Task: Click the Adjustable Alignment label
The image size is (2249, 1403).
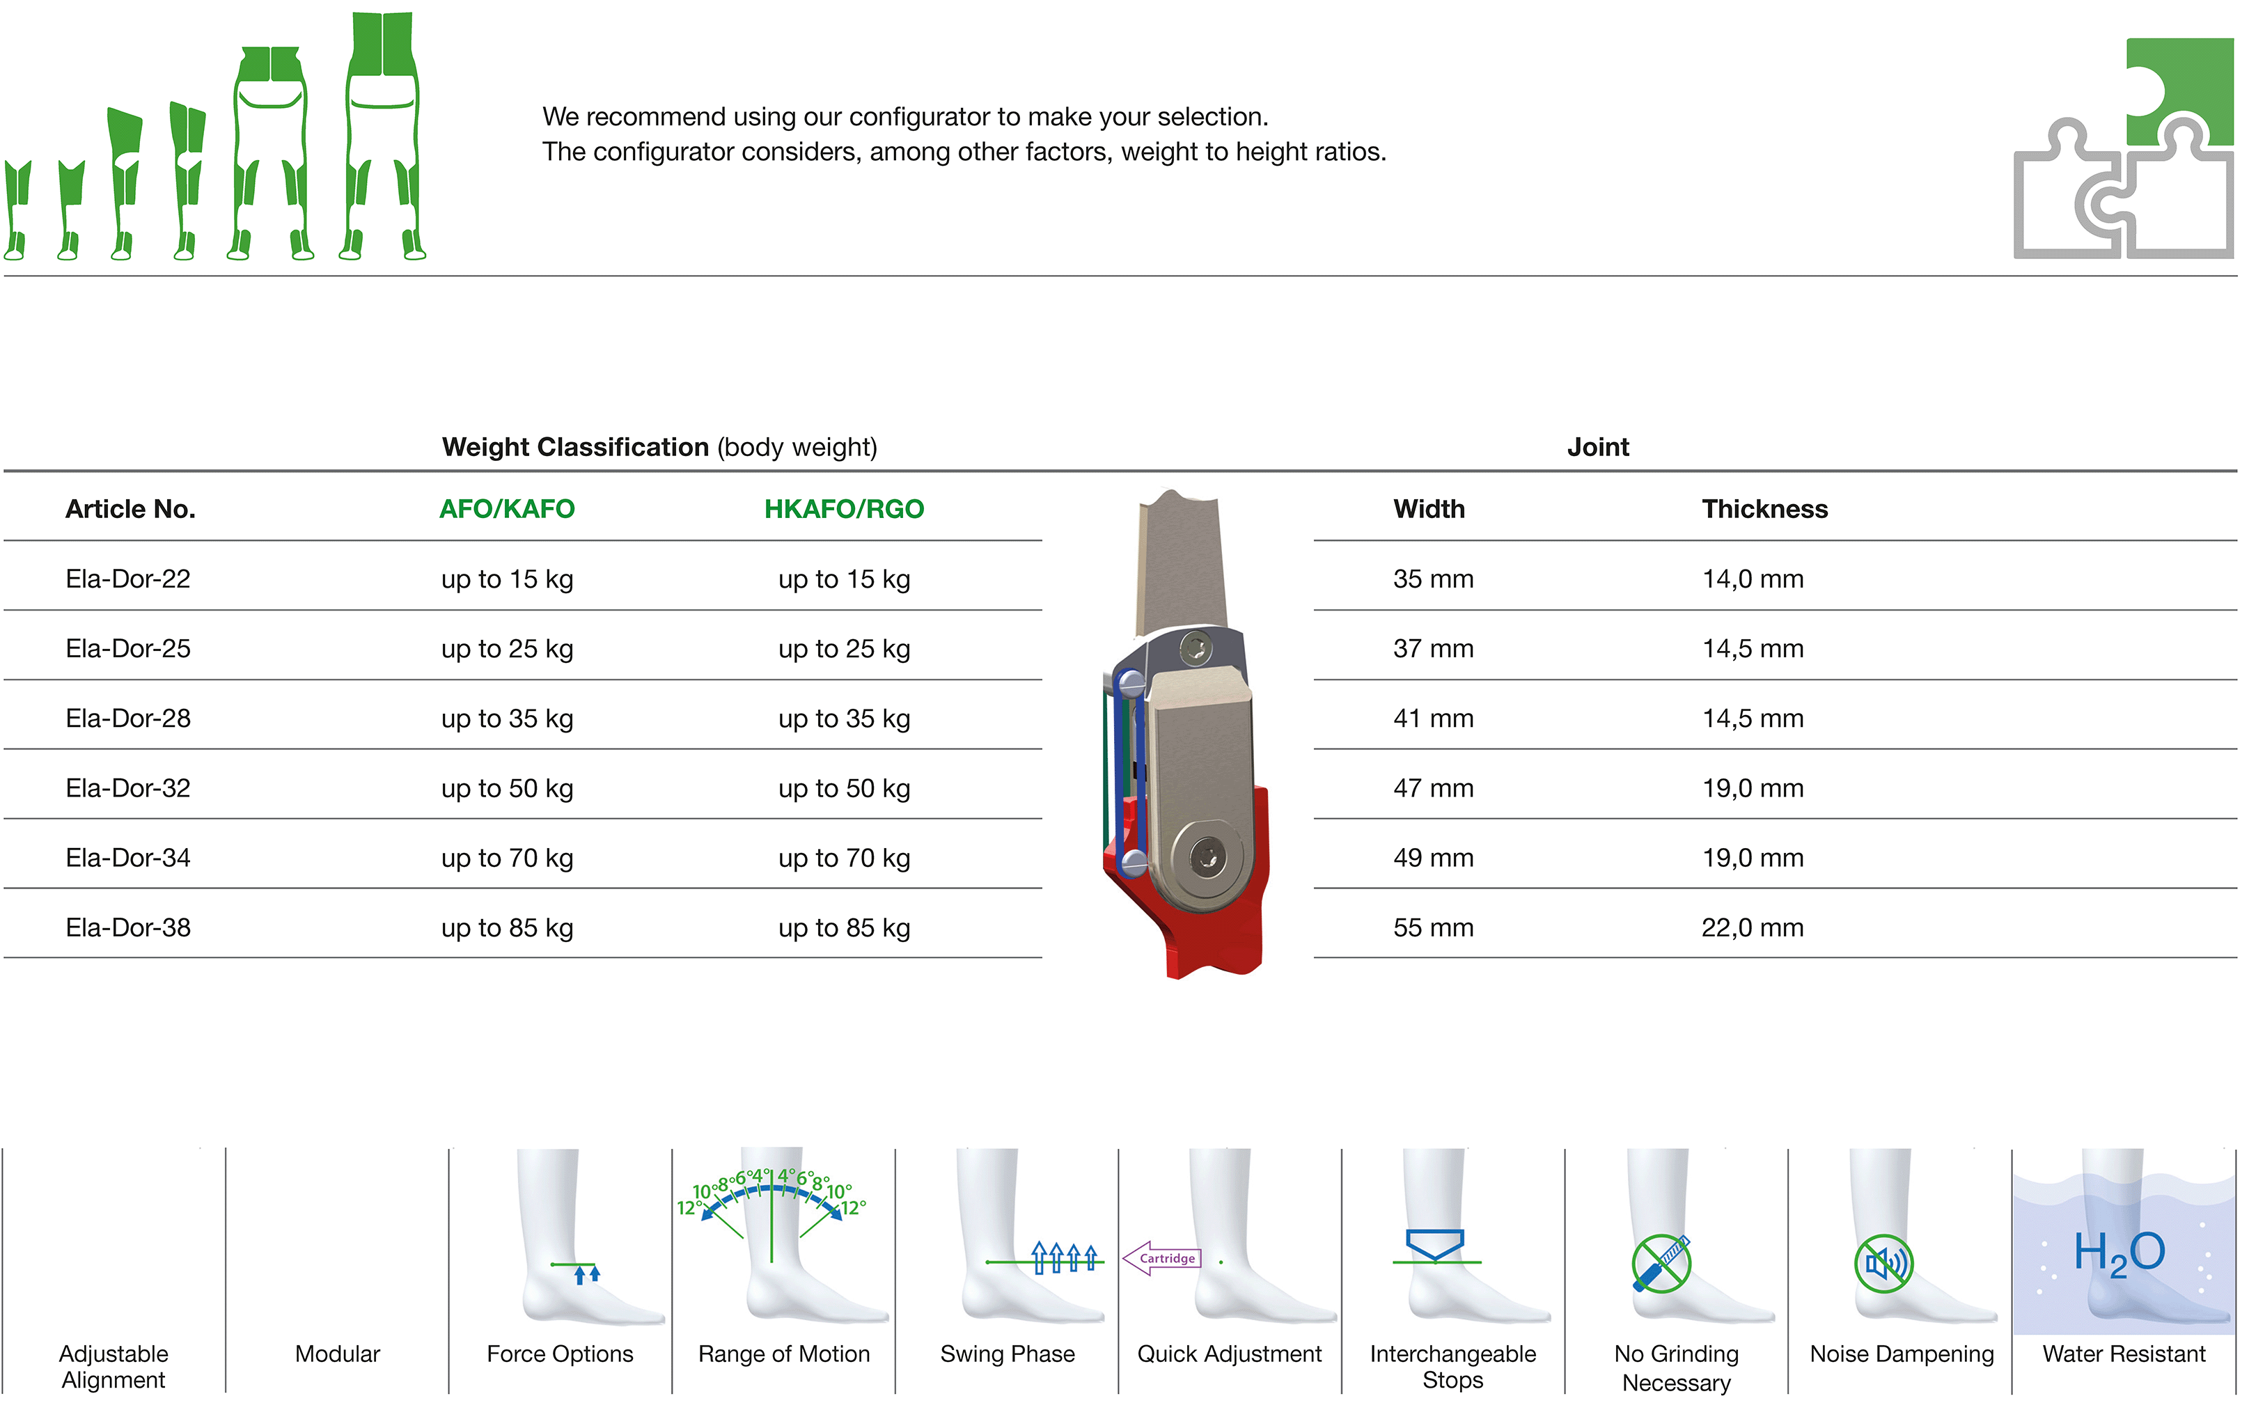Action: pyautogui.click(x=113, y=1367)
